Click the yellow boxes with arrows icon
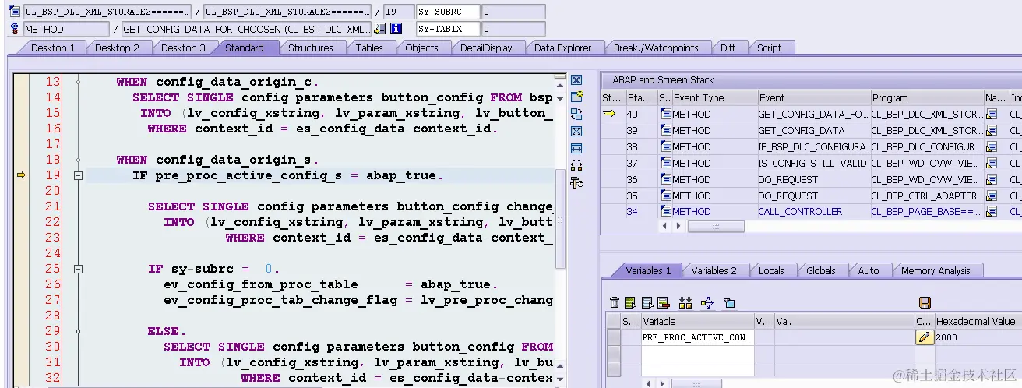Viewport: 1022px width, 388px height. point(685,302)
